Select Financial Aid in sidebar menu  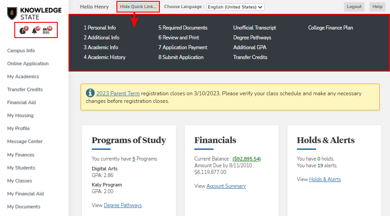point(21,102)
